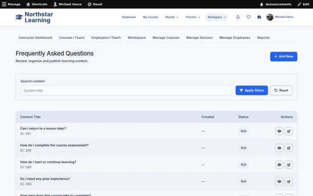Click the Content Title column header
313x196 pixels.
point(30,117)
